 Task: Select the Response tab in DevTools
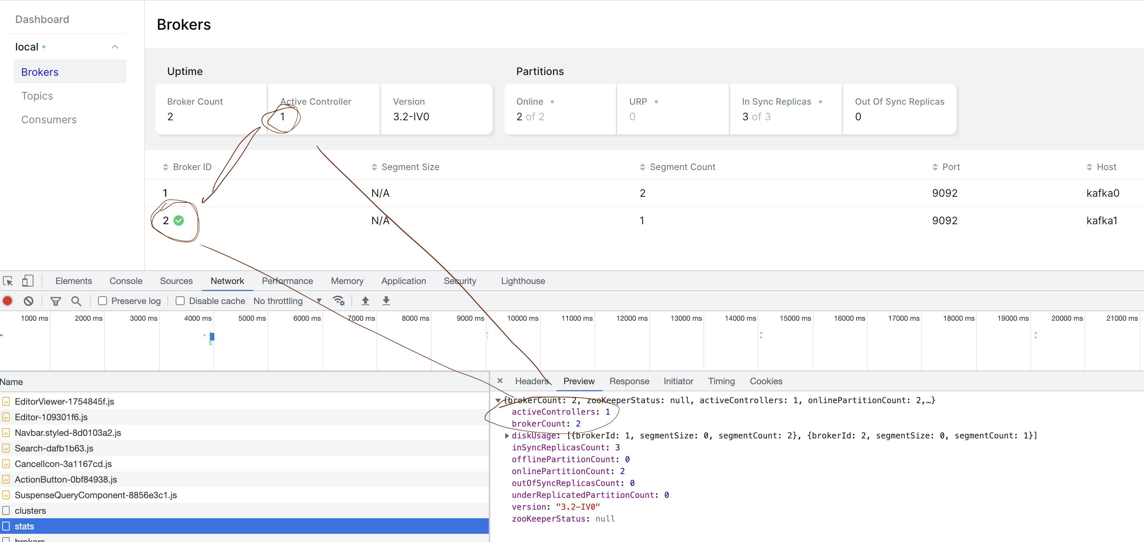tap(629, 381)
